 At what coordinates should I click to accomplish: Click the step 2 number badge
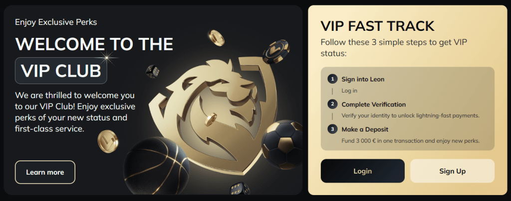tap(332, 104)
